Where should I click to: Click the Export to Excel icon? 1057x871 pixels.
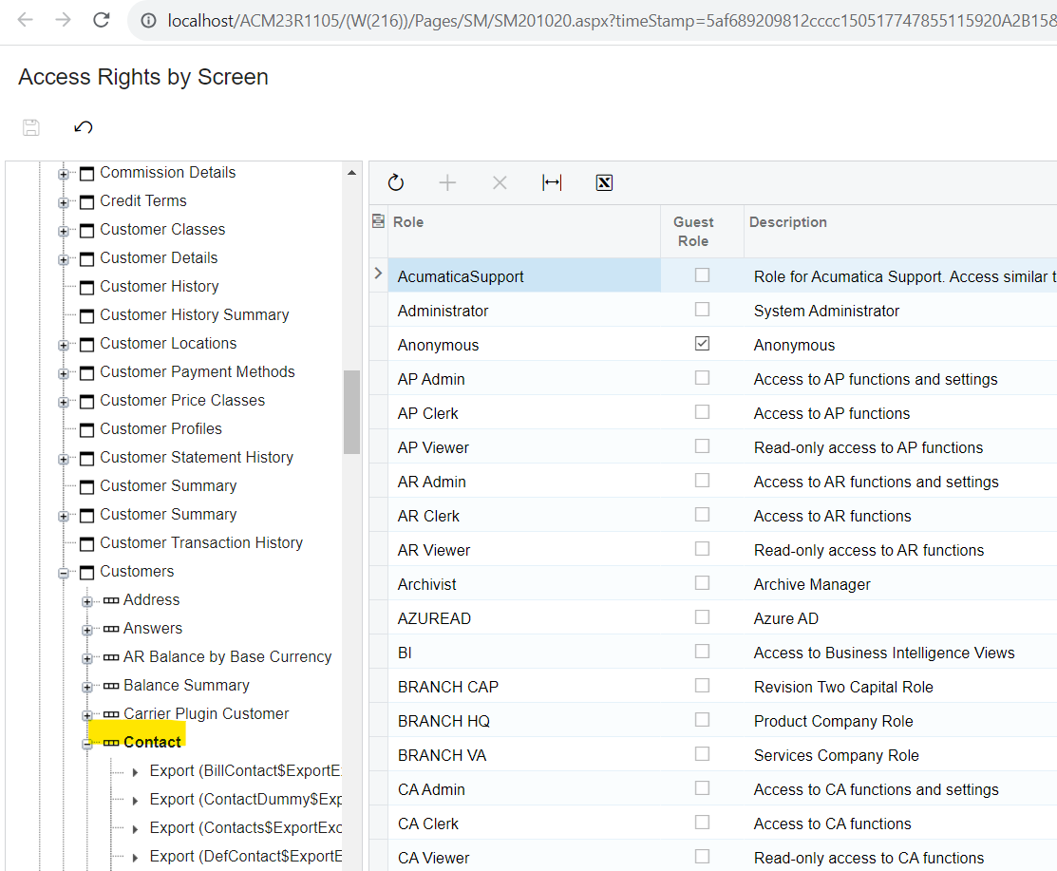point(604,182)
